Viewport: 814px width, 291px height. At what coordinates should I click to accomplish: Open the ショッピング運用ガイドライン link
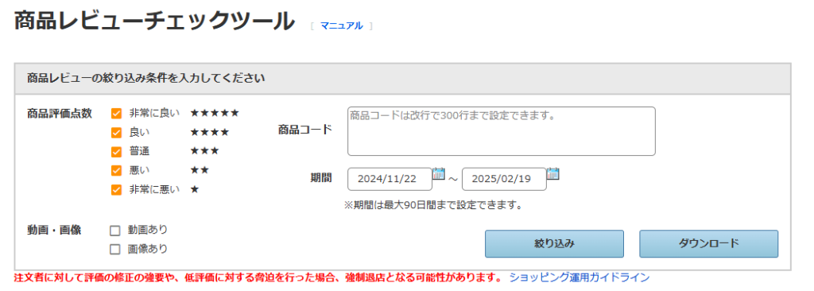(x=579, y=277)
